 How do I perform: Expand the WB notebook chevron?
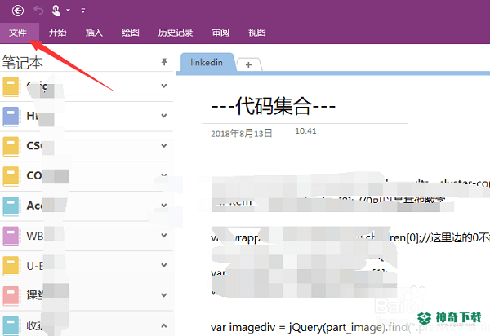(164, 235)
